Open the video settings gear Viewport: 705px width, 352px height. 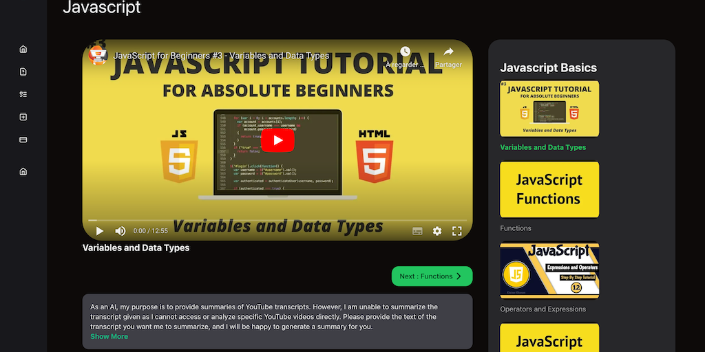437,231
